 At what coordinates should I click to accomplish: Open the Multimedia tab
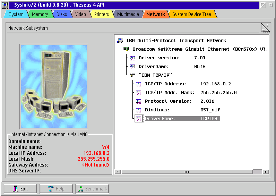[x=128, y=14]
